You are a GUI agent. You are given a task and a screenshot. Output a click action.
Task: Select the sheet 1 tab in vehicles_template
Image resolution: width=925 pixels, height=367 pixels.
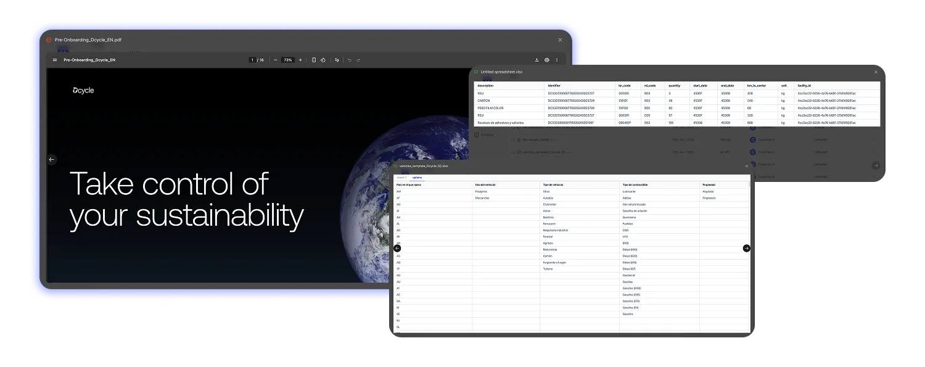(x=402, y=178)
